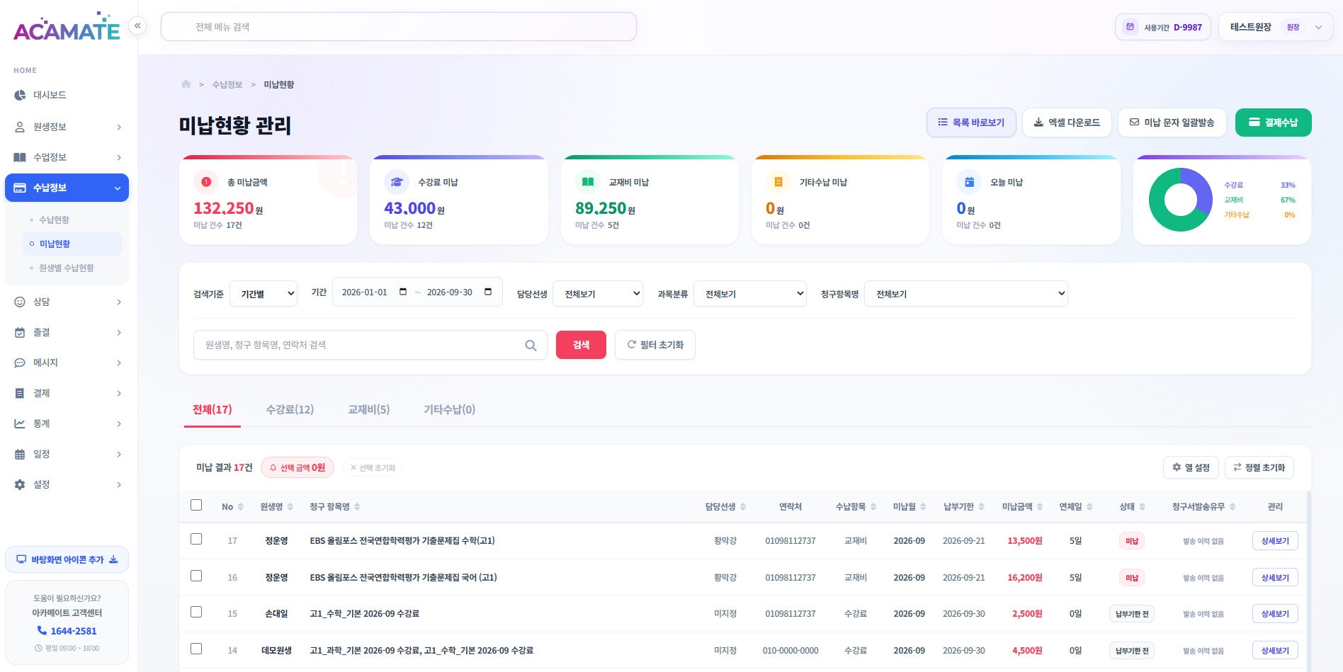Screen dimensions: 1343x672
Task: Click the 결제 receipt icon
Action: pos(20,393)
